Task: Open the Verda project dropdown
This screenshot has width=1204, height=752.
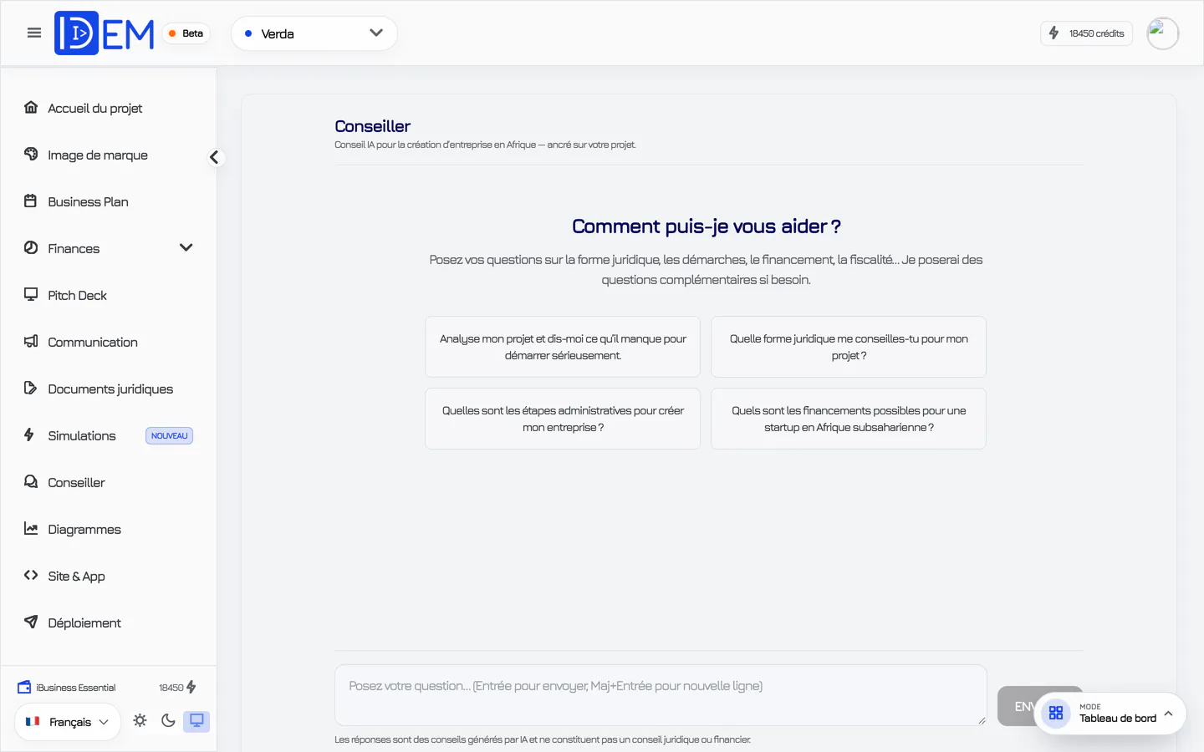Action: pyautogui.click(x=314, y=33)
